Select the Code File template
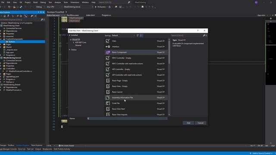 (136, 103)
